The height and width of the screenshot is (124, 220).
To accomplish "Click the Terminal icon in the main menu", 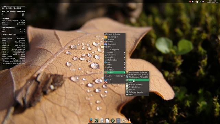I will pyautogui.click(x=106, y=39).
